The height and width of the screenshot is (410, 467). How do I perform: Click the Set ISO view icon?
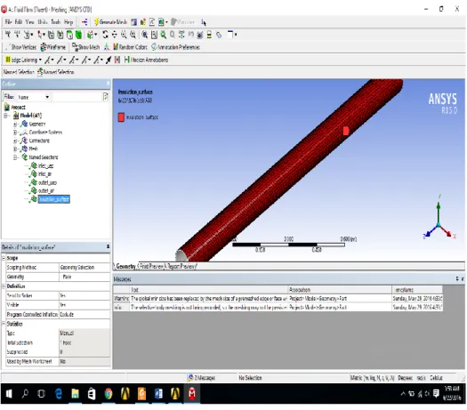click(x=181, y=35)
